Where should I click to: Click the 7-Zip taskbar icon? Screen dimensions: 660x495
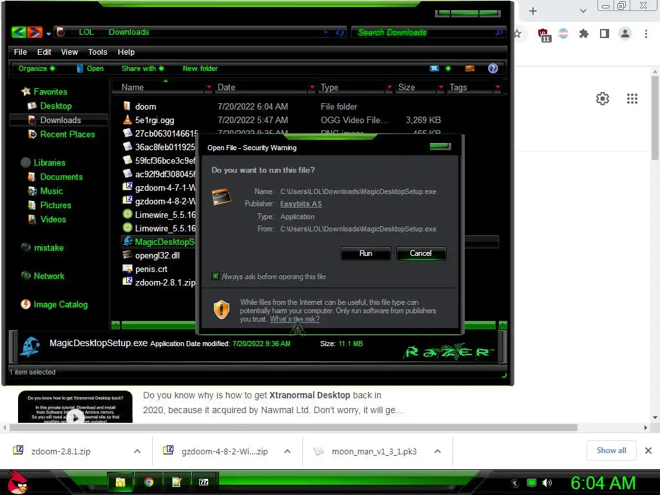point(204,482)
